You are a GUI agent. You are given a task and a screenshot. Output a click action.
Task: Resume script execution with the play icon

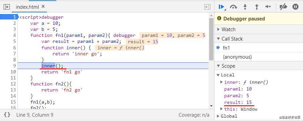(x=221, y=7)
